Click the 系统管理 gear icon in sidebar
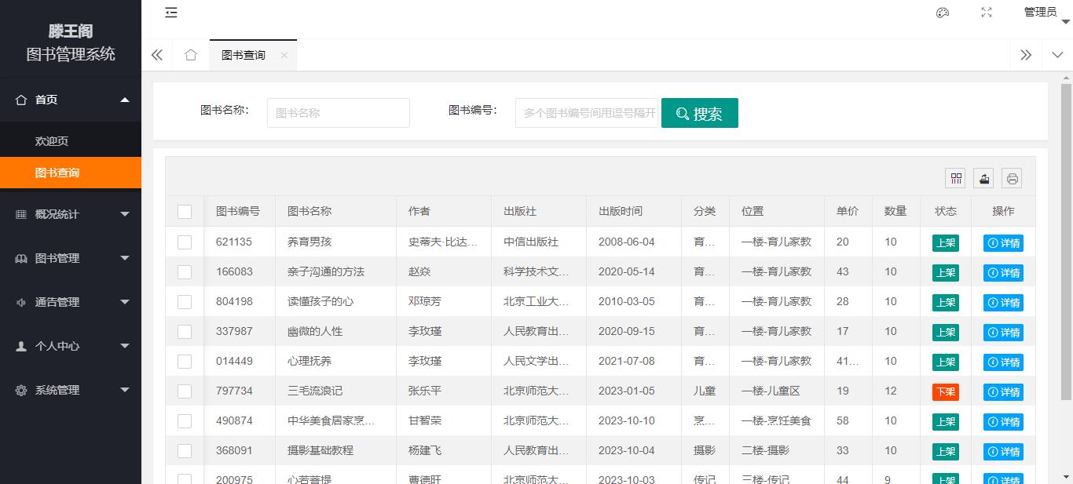Screen dimensions: 1073x484 21,390
